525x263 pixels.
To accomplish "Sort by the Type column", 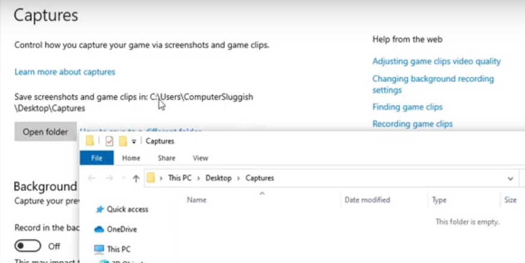I will pyautogui.click(x=439, y=200).
